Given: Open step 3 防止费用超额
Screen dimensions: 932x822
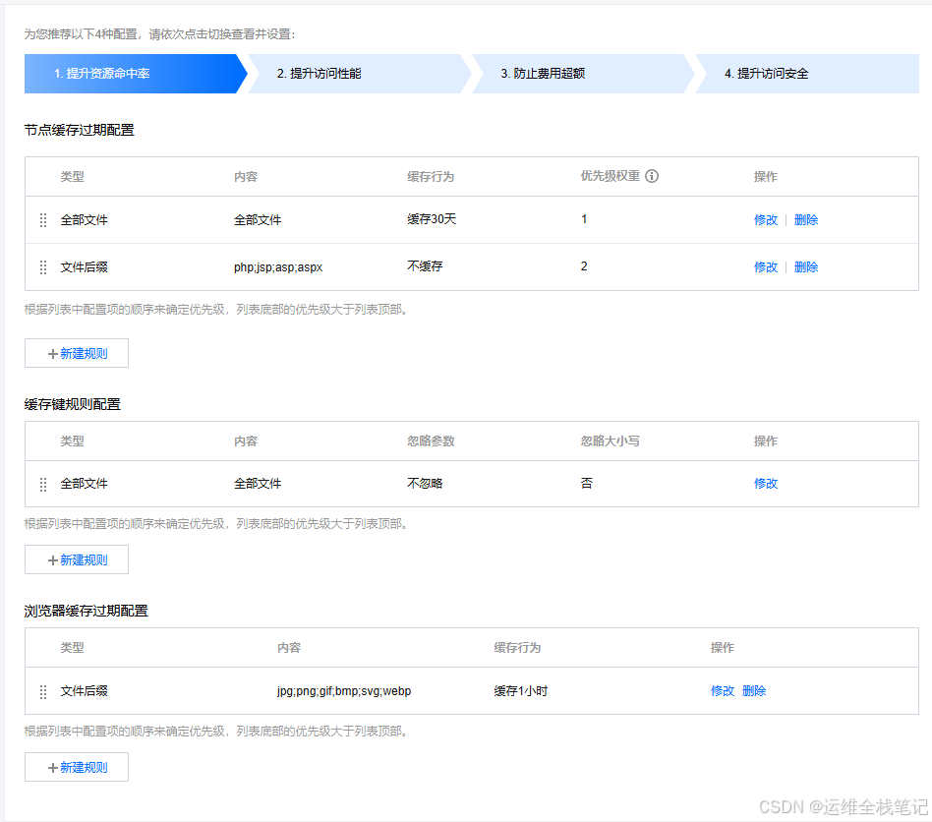Looking at the screenshot, I should click(582, 74).
